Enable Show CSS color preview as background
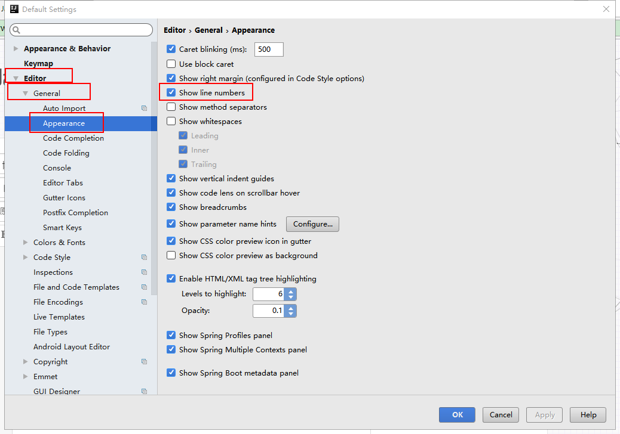620x434 pixels. [171, 255]
